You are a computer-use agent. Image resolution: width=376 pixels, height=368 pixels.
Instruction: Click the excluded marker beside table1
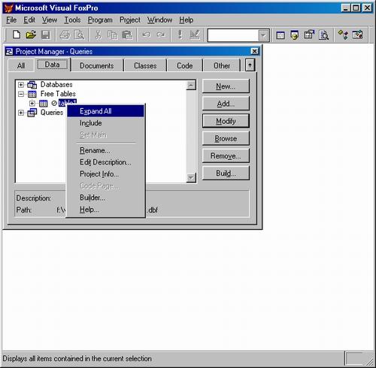(54, 103)
